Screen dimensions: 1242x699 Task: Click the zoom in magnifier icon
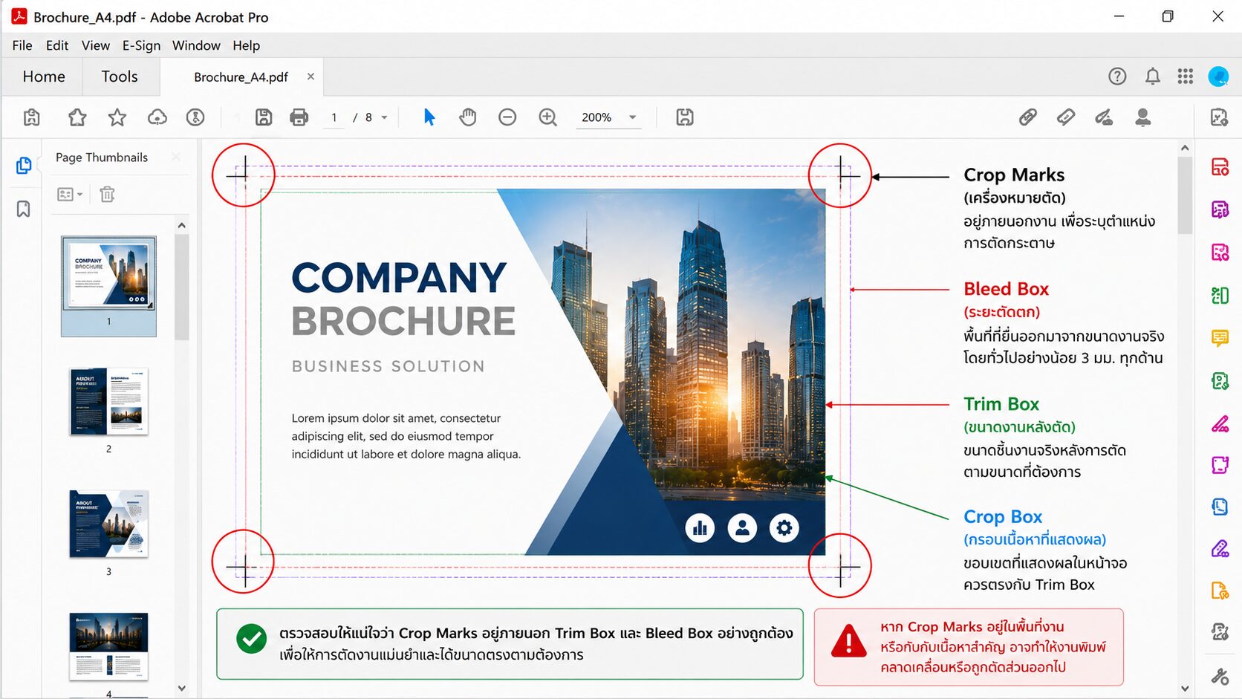[547, 117]
